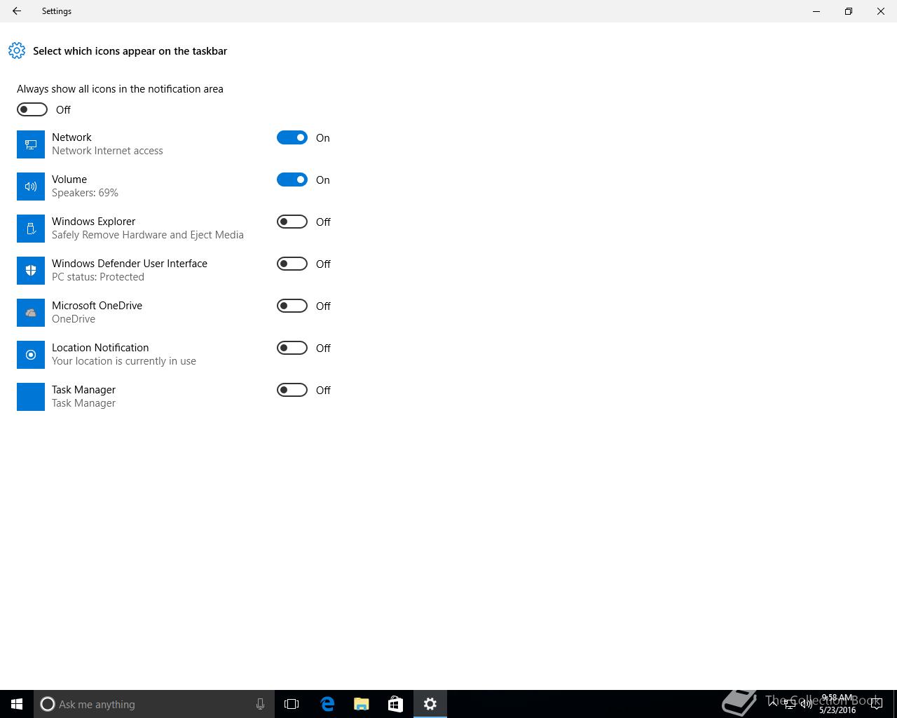Click the Windows Explorer USB eject icon
This screenshot has height=718, width=897.
31,229
